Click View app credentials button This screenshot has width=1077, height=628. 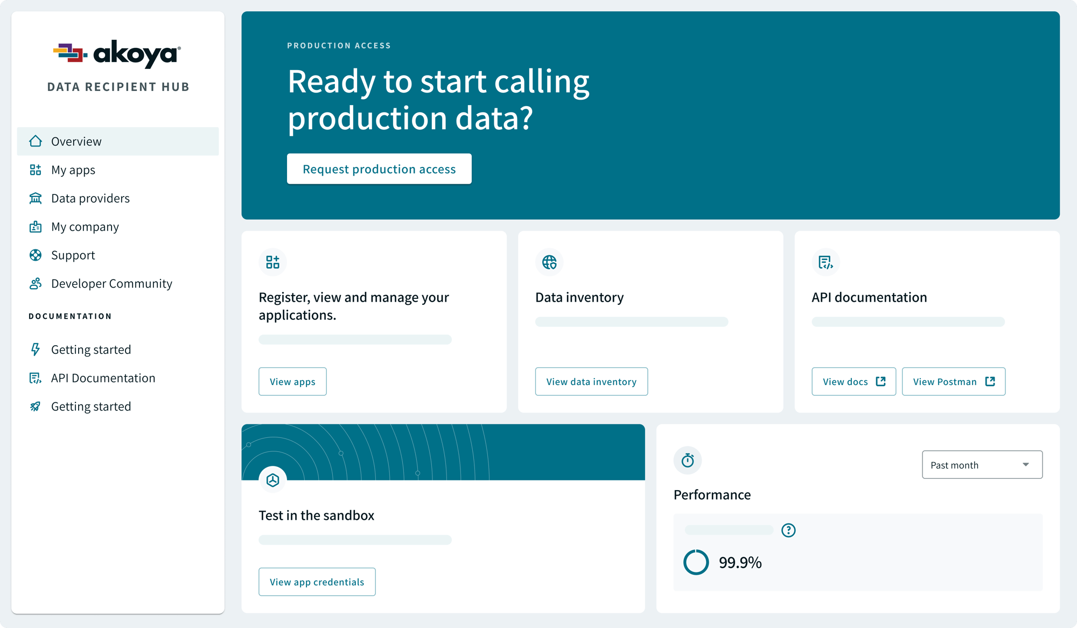(317, 582)
